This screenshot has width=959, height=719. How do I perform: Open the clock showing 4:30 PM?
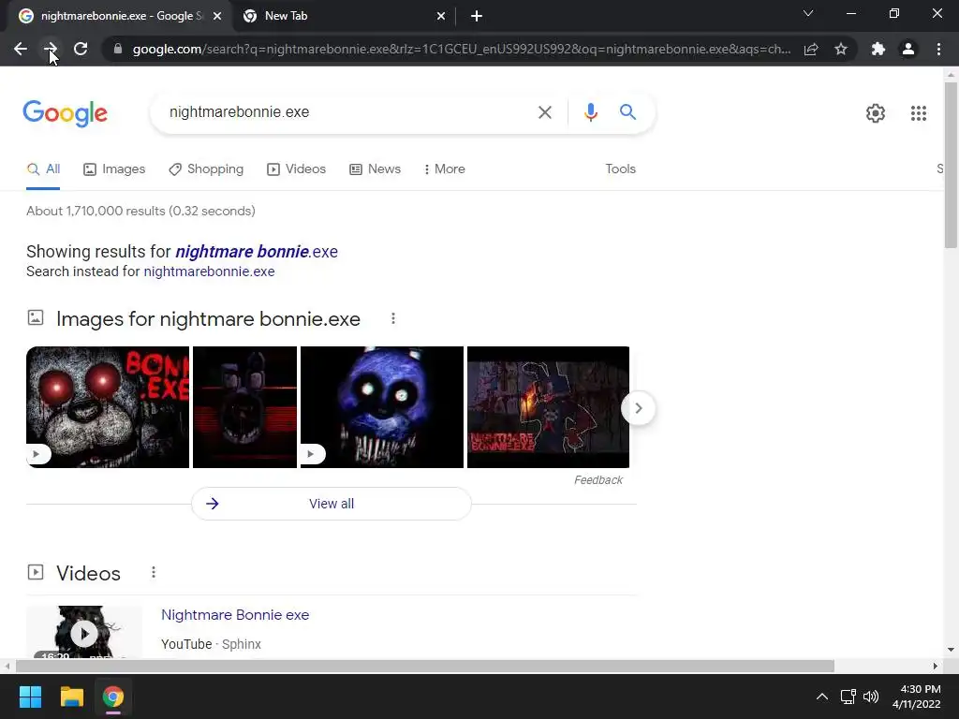tap(916, 697)
